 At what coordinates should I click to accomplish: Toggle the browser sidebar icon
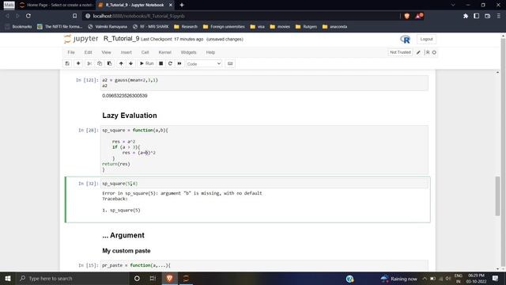(x=476, y=16)
